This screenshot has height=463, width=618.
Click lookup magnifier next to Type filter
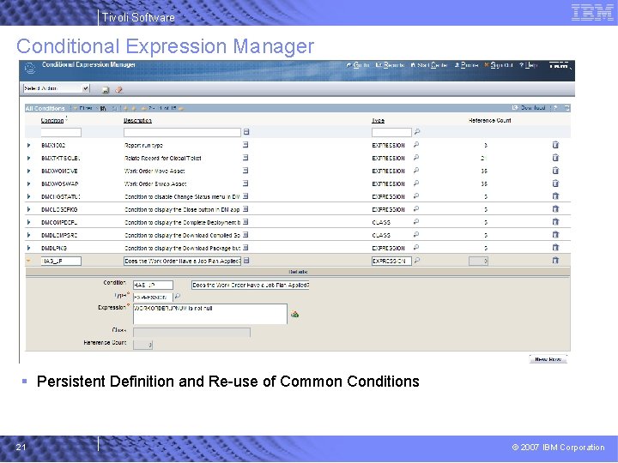click(x=416, y=132)
